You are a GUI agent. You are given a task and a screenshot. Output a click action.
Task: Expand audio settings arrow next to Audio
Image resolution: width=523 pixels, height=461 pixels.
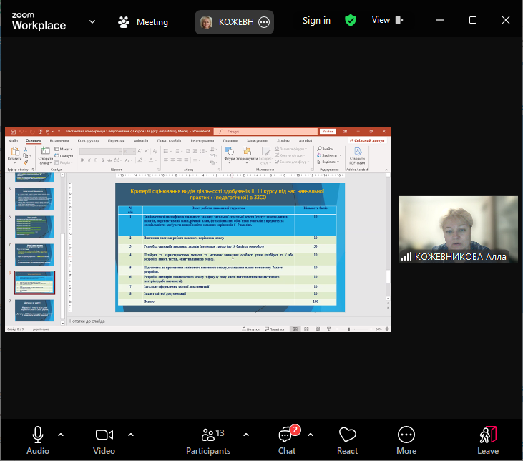pyautogui.click(x=60, y=434)
